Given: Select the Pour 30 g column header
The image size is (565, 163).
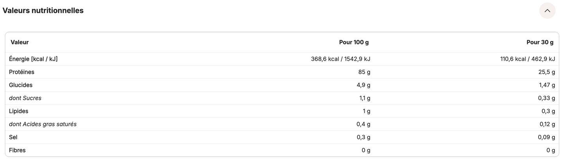Looking at the screenshot, I should [540, 42].
